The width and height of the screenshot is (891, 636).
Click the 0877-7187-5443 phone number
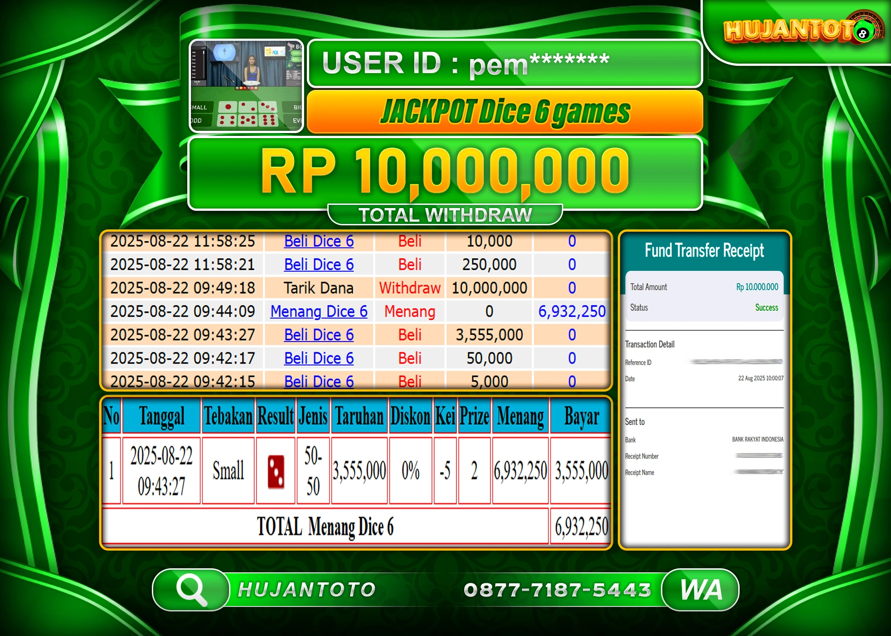(x=557, y=590)
